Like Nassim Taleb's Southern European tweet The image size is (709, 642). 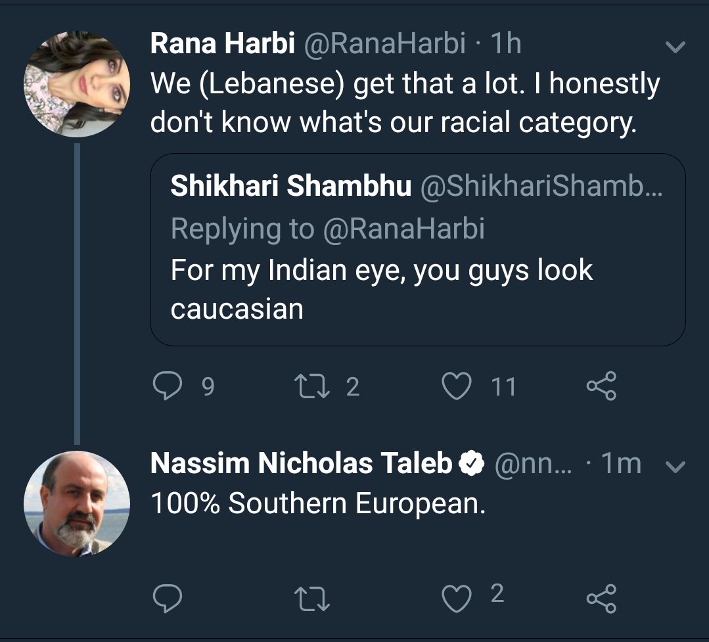[x=457, y=597]
